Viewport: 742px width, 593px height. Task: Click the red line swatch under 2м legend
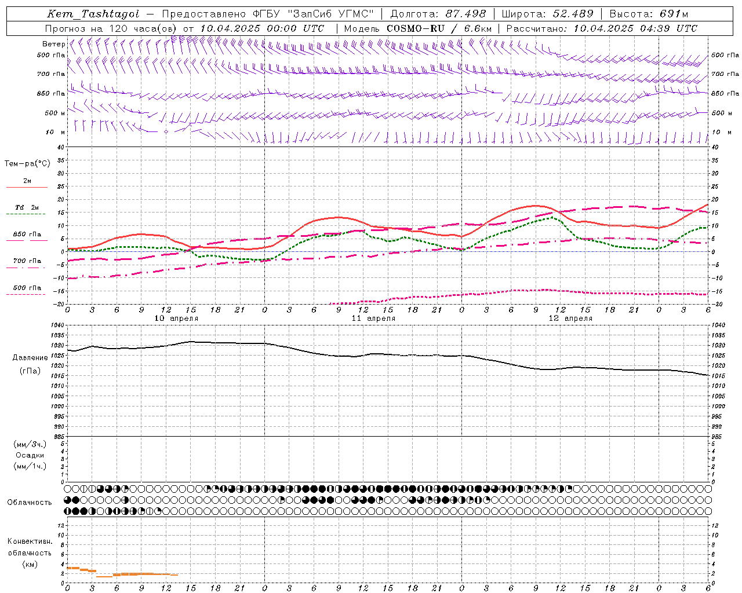pyautogui.click(x=27, y=187)
